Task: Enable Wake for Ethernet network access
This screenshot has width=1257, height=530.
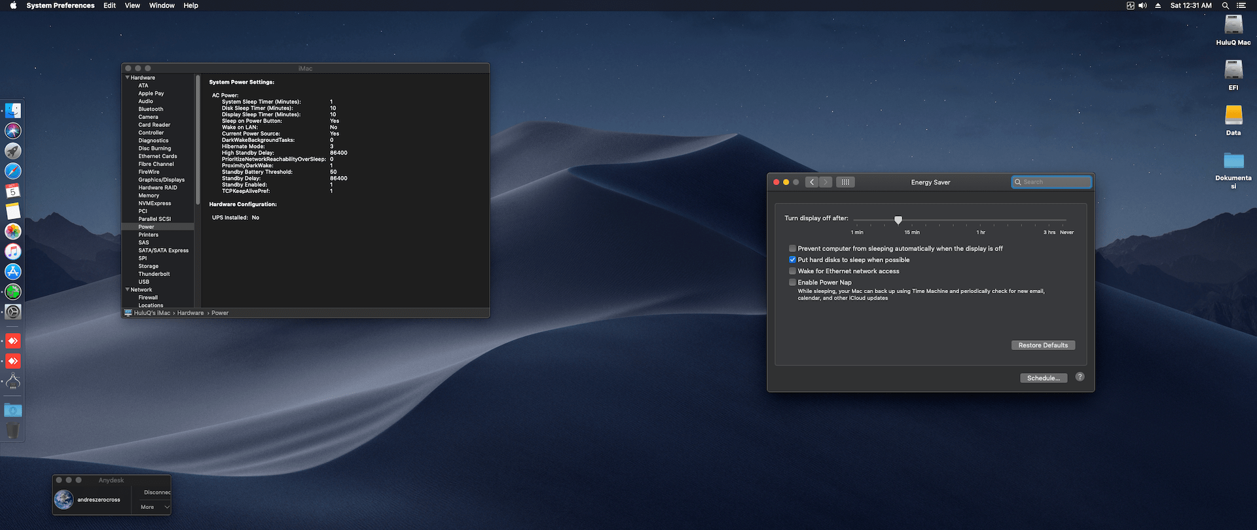Action: click(x=792, y=271)
